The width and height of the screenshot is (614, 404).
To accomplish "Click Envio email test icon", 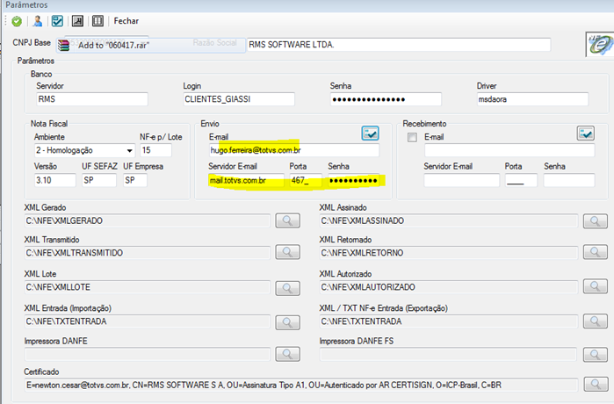I will click(370, 133).
